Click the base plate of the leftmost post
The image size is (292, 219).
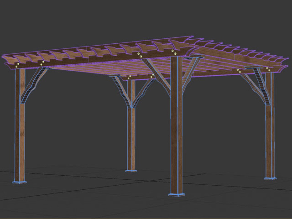20,181
